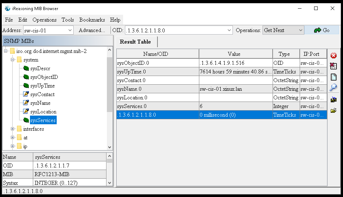The image size is (343, 197).
Task: Open the Tools menu
Action: [x=68, y=20]
